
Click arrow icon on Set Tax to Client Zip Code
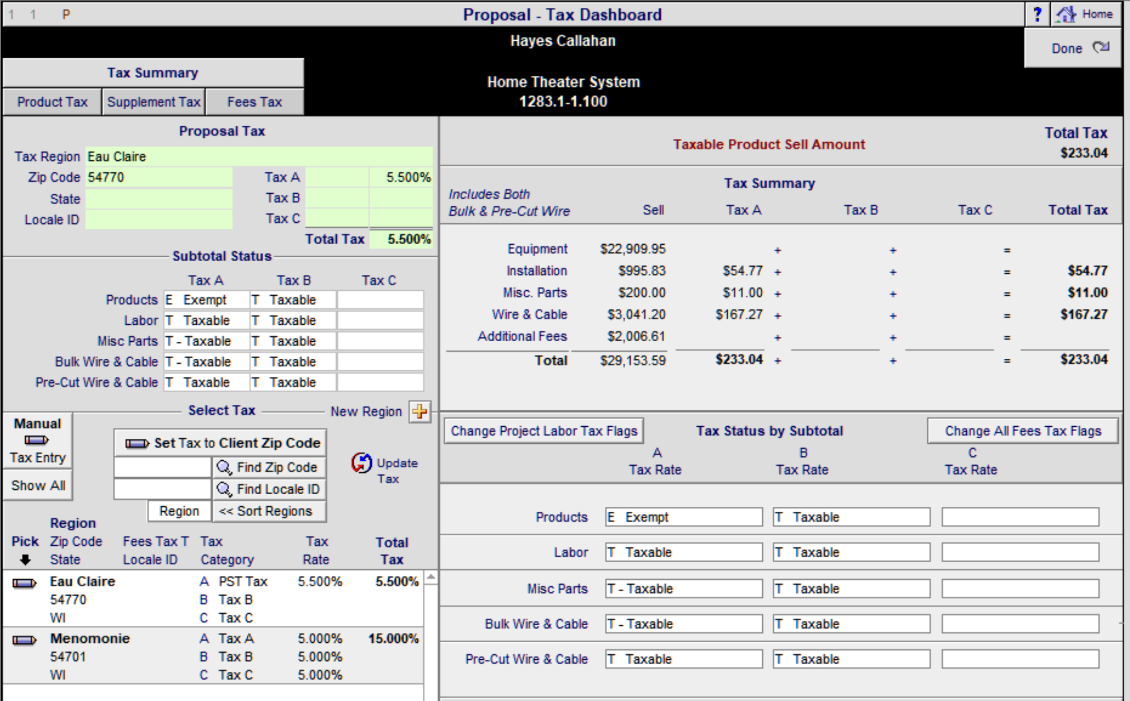tap(137, 443)
